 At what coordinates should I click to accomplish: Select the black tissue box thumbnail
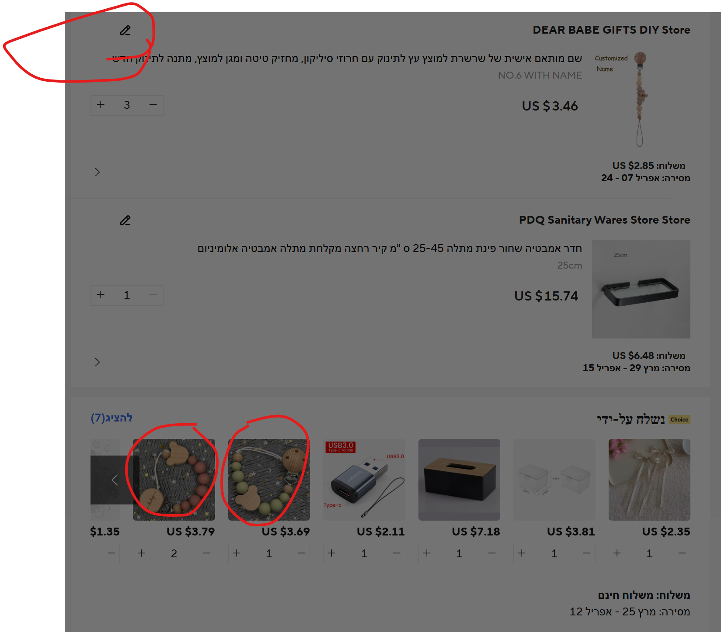(x=459, y=480)
